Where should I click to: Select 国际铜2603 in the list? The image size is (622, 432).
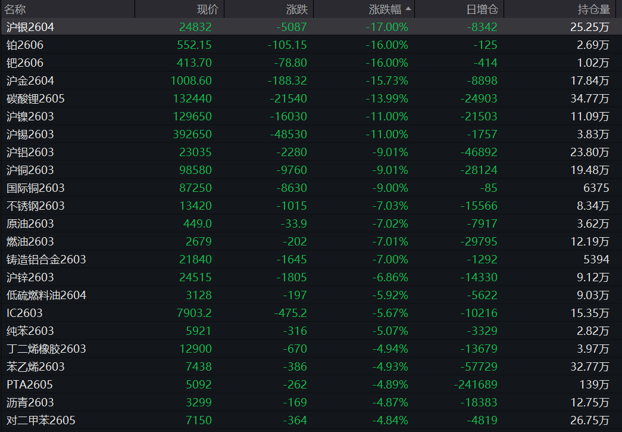[35, 188]
